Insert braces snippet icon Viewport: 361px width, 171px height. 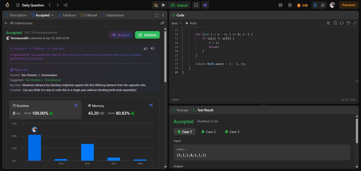[x=342, y=23]
